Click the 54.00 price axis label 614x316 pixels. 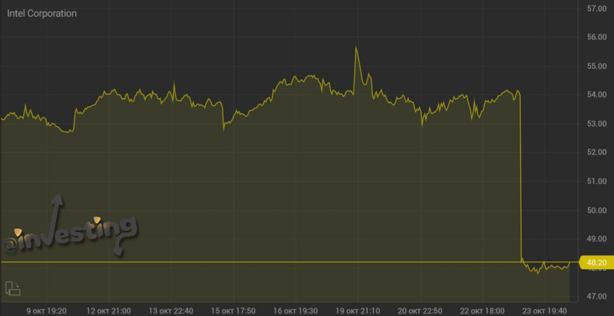click(x=597, y=95)
